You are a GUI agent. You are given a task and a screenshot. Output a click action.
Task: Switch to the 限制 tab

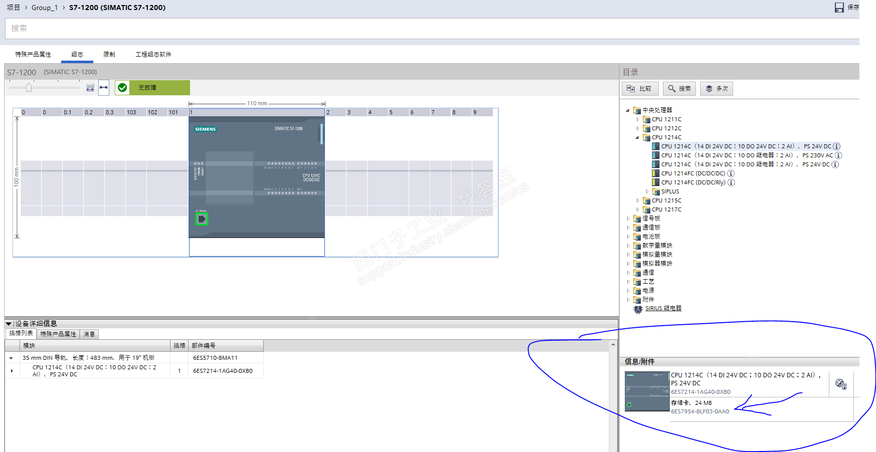[x=109, y=55]
